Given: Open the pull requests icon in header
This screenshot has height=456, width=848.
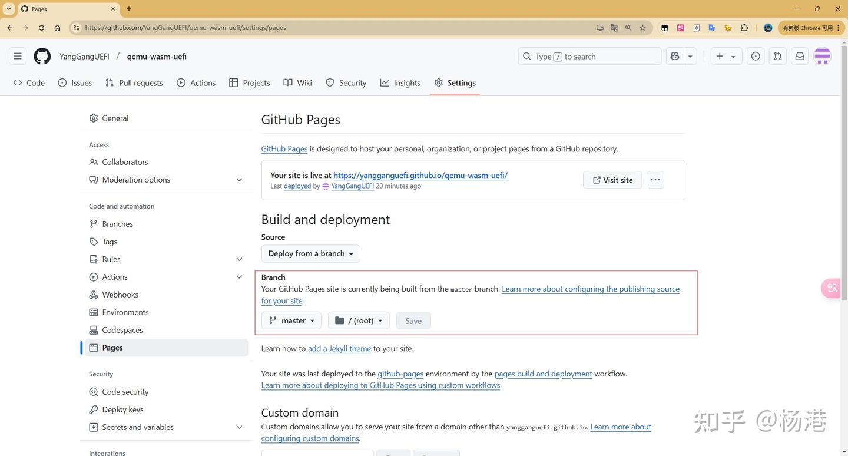Looking at the screenshot, I should (778, 57).
